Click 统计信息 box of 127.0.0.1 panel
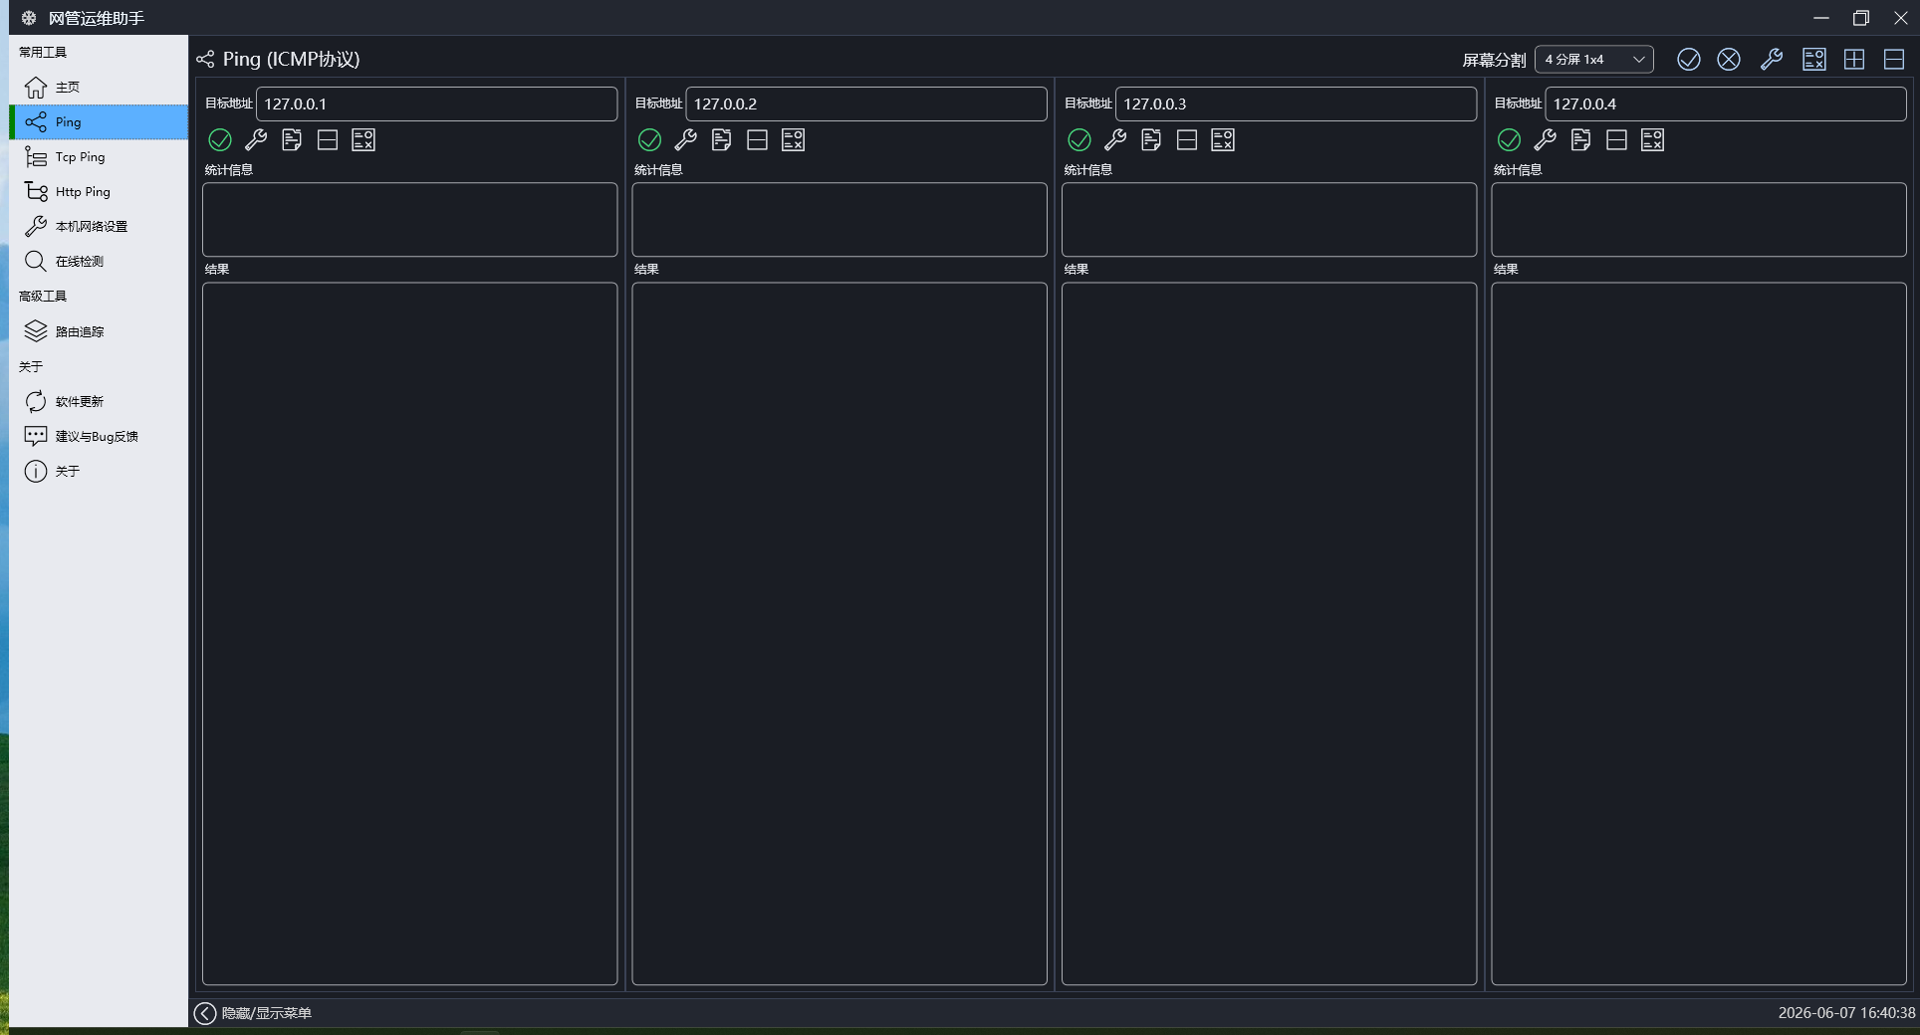Image resolution: width=1920 pixels, height=1035 pixels. point(410,220)
